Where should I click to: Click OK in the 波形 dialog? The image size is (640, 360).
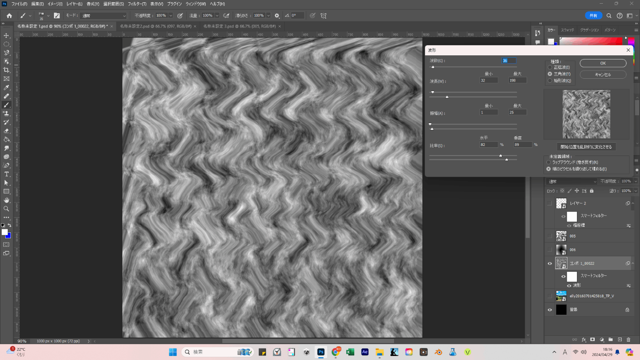[x=603, y=63]
